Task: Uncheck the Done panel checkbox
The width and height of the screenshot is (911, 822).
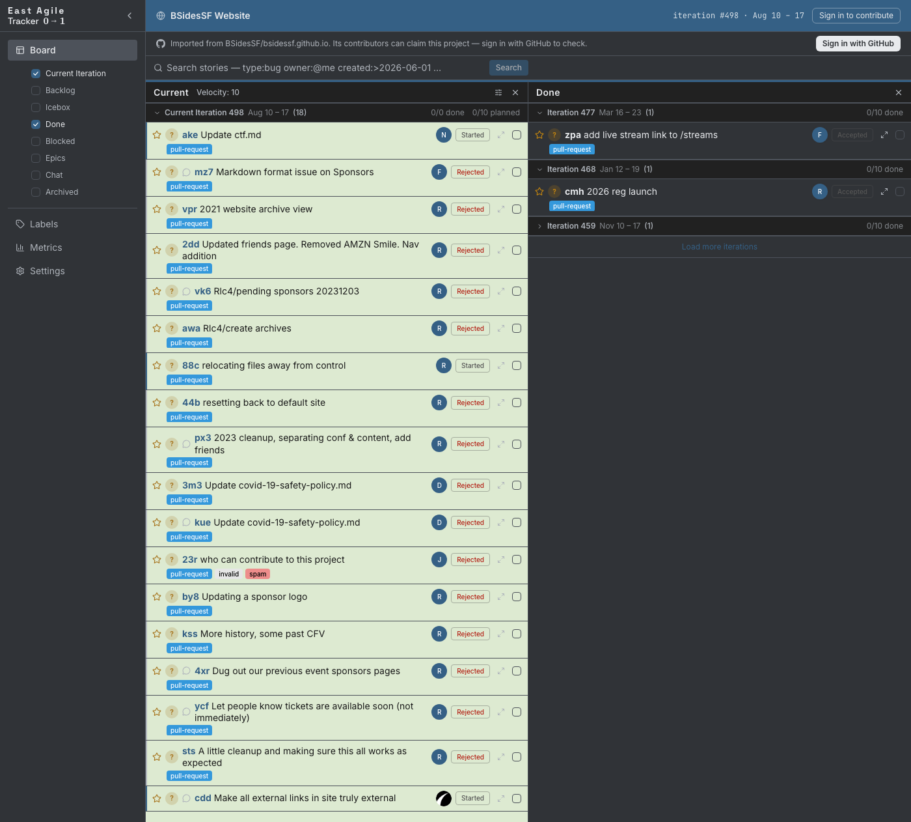Action: (36, 124)
